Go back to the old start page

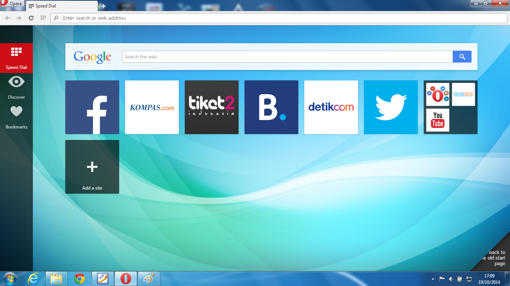tap(495, 258)
